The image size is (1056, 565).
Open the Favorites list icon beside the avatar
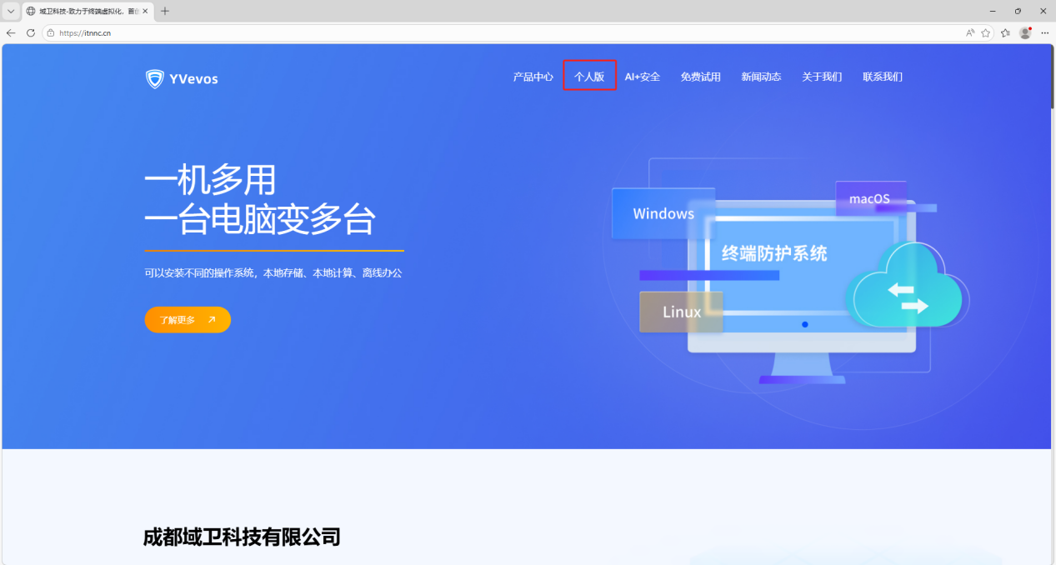tap(1005, 32)
